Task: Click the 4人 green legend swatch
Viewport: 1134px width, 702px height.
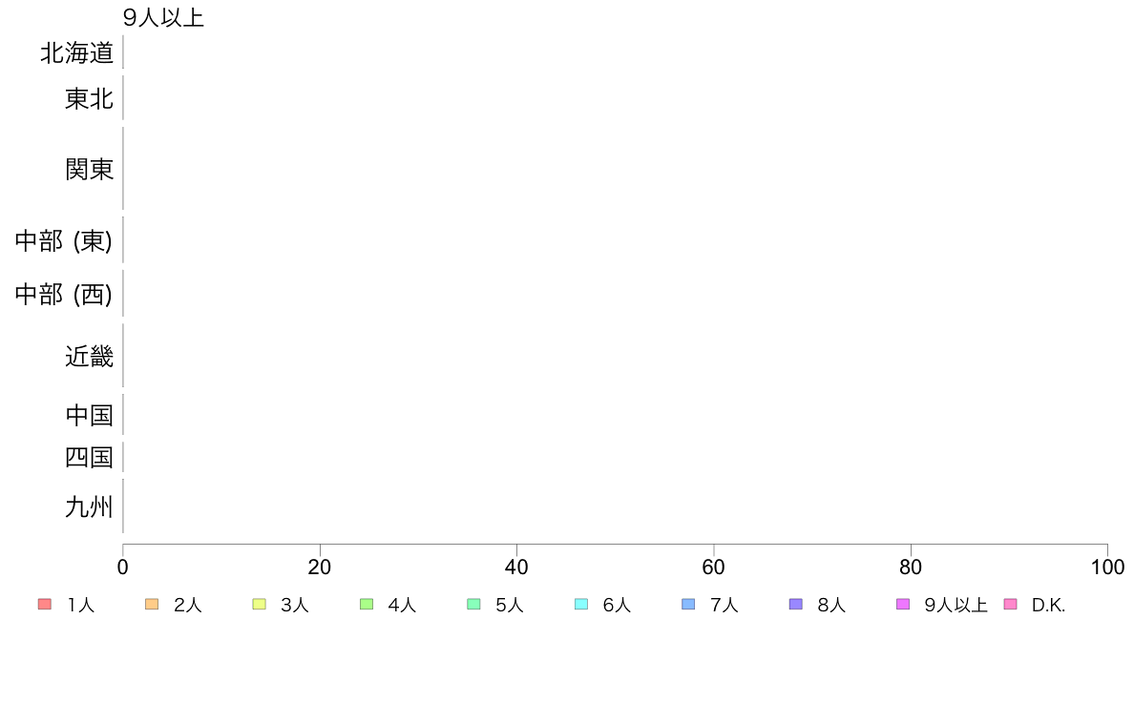Action: pos(367,605)
